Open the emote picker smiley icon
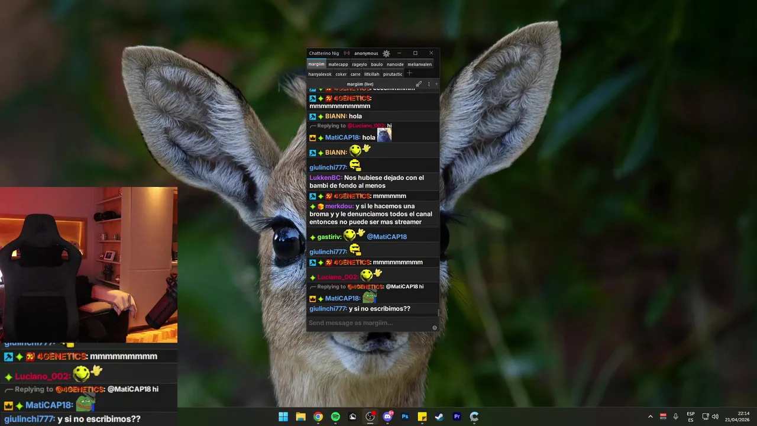The height and width of the screenshot is (426, 757). click(435, 328)
